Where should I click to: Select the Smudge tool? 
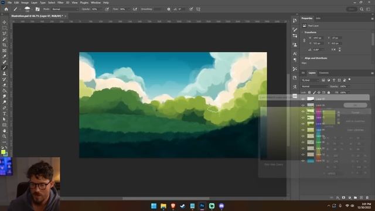(x=4, y=96)
